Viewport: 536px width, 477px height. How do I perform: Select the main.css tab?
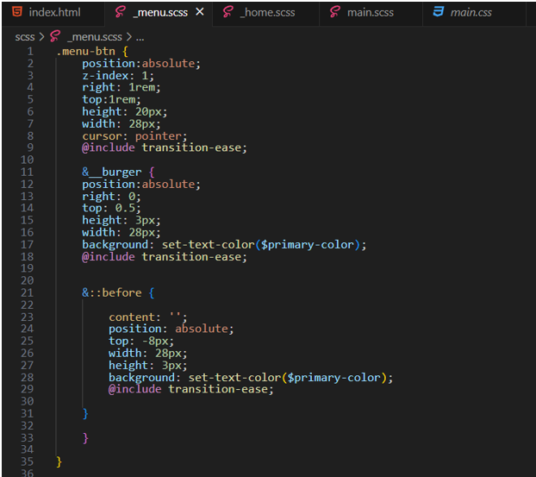(x=471, y=13)
